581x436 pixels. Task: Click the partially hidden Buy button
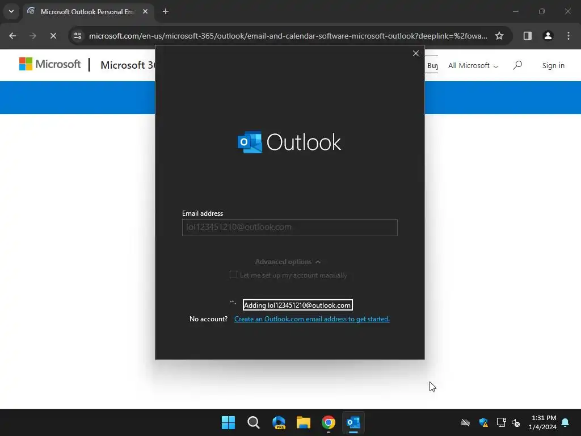click(x=432, y=66)
